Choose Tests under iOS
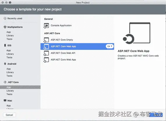The width and height of the screenshot is (166, 121). tap(9, 57)
